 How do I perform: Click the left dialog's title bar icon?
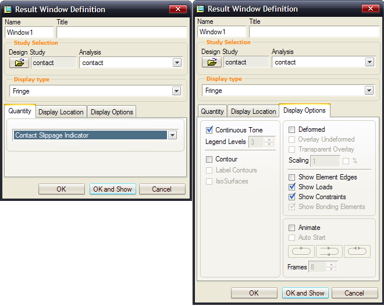(8, 9)
